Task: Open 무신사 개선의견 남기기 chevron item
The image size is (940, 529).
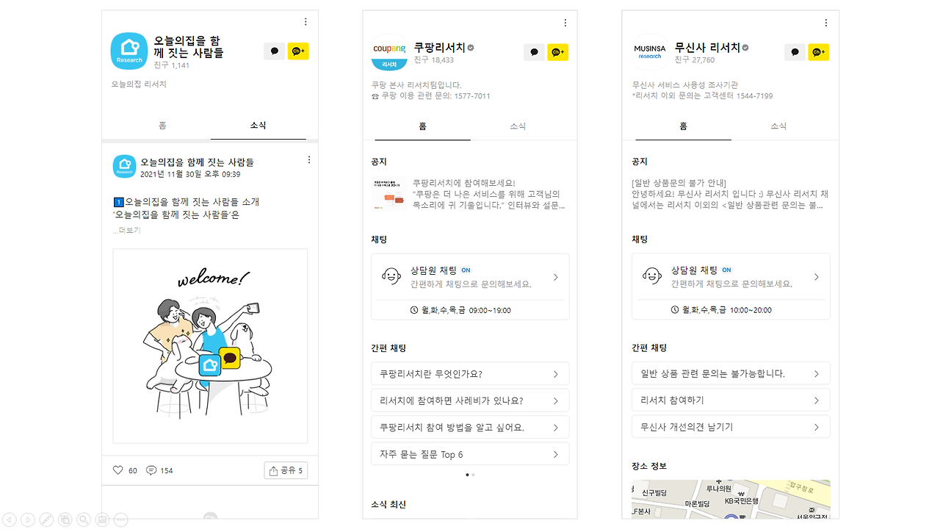Action: (731, 426)
